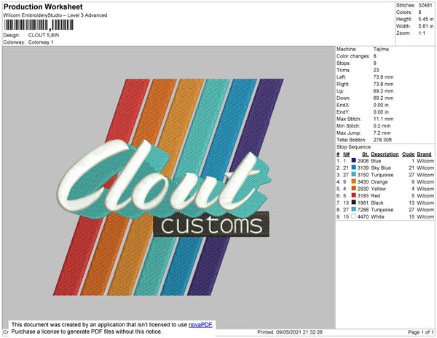Select the 'Red' description text
This screenshot has height=338, width=437.
pos(376,196)
